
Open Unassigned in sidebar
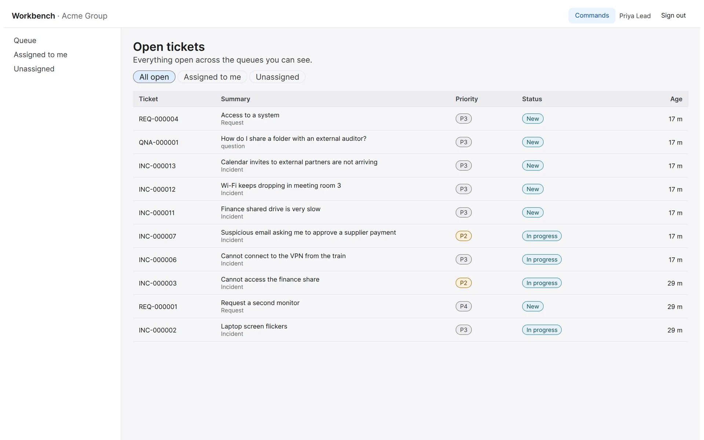click(x=34, y=69)
